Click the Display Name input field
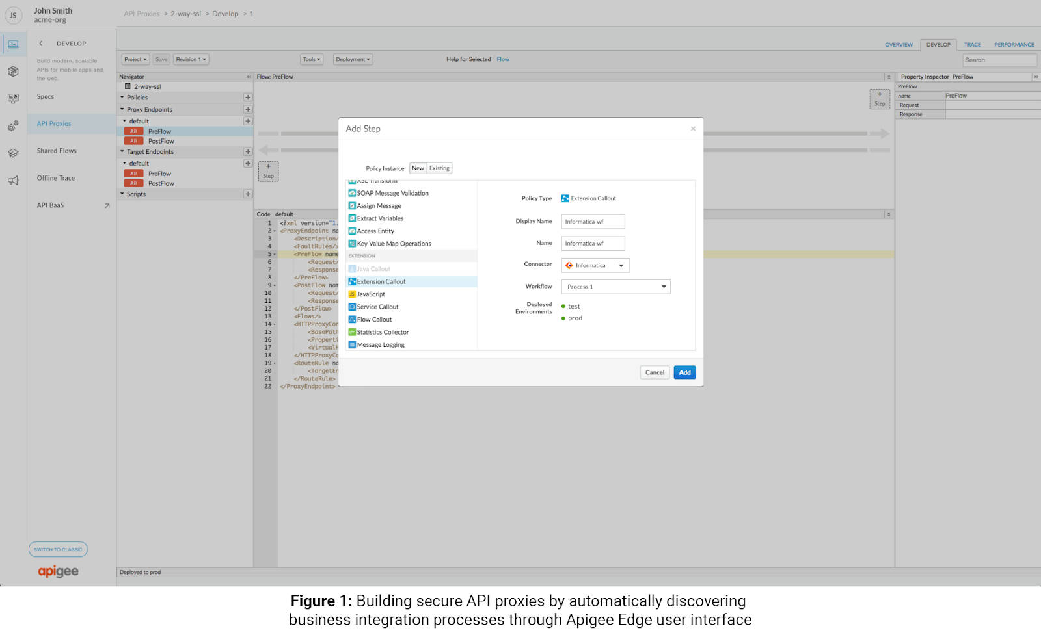Viewport: 1041px width, 637px height. pyautogui.click(x=593, y=222)
